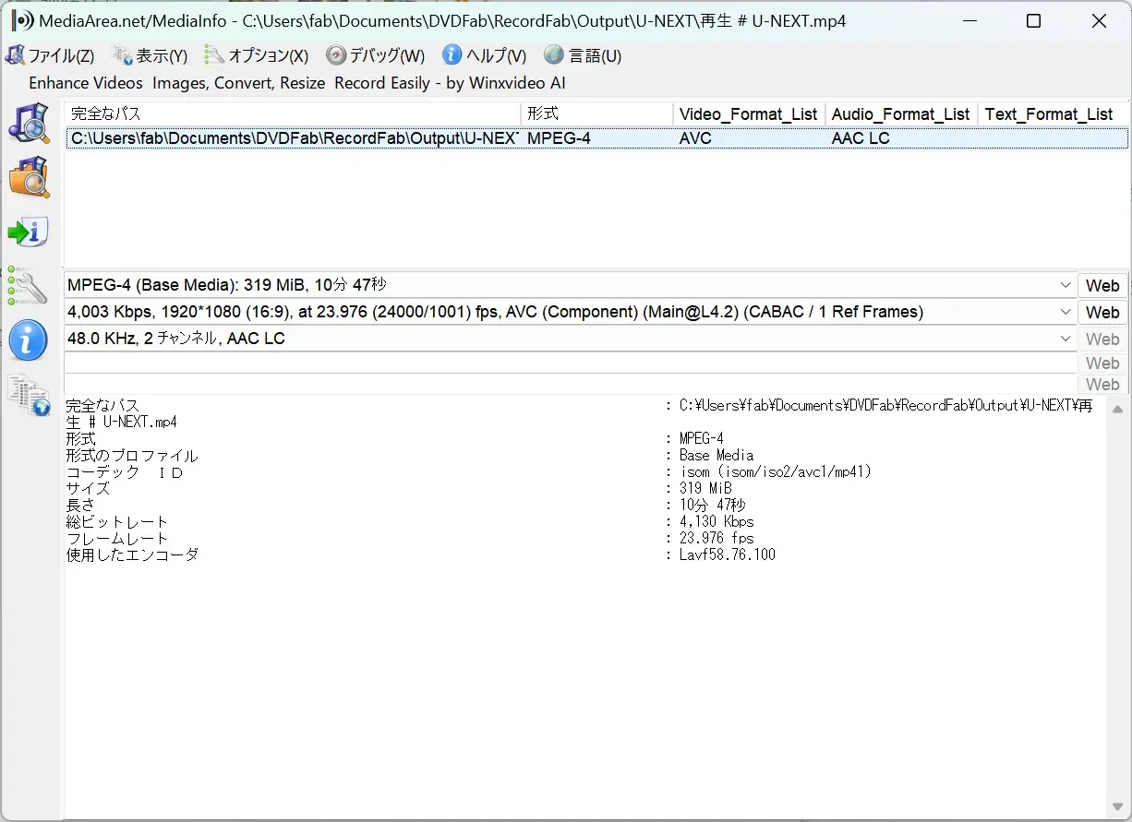Open the ファイル(Z) menu
The height and width of the screenshot is (822, 1132).
61,56
